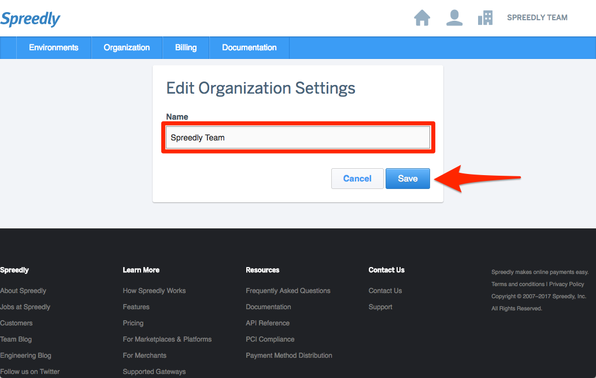This screenshot has height=378, width=596.
Task: Open the user profile icon
Action: pyautogui.click(x=454, y=17)
